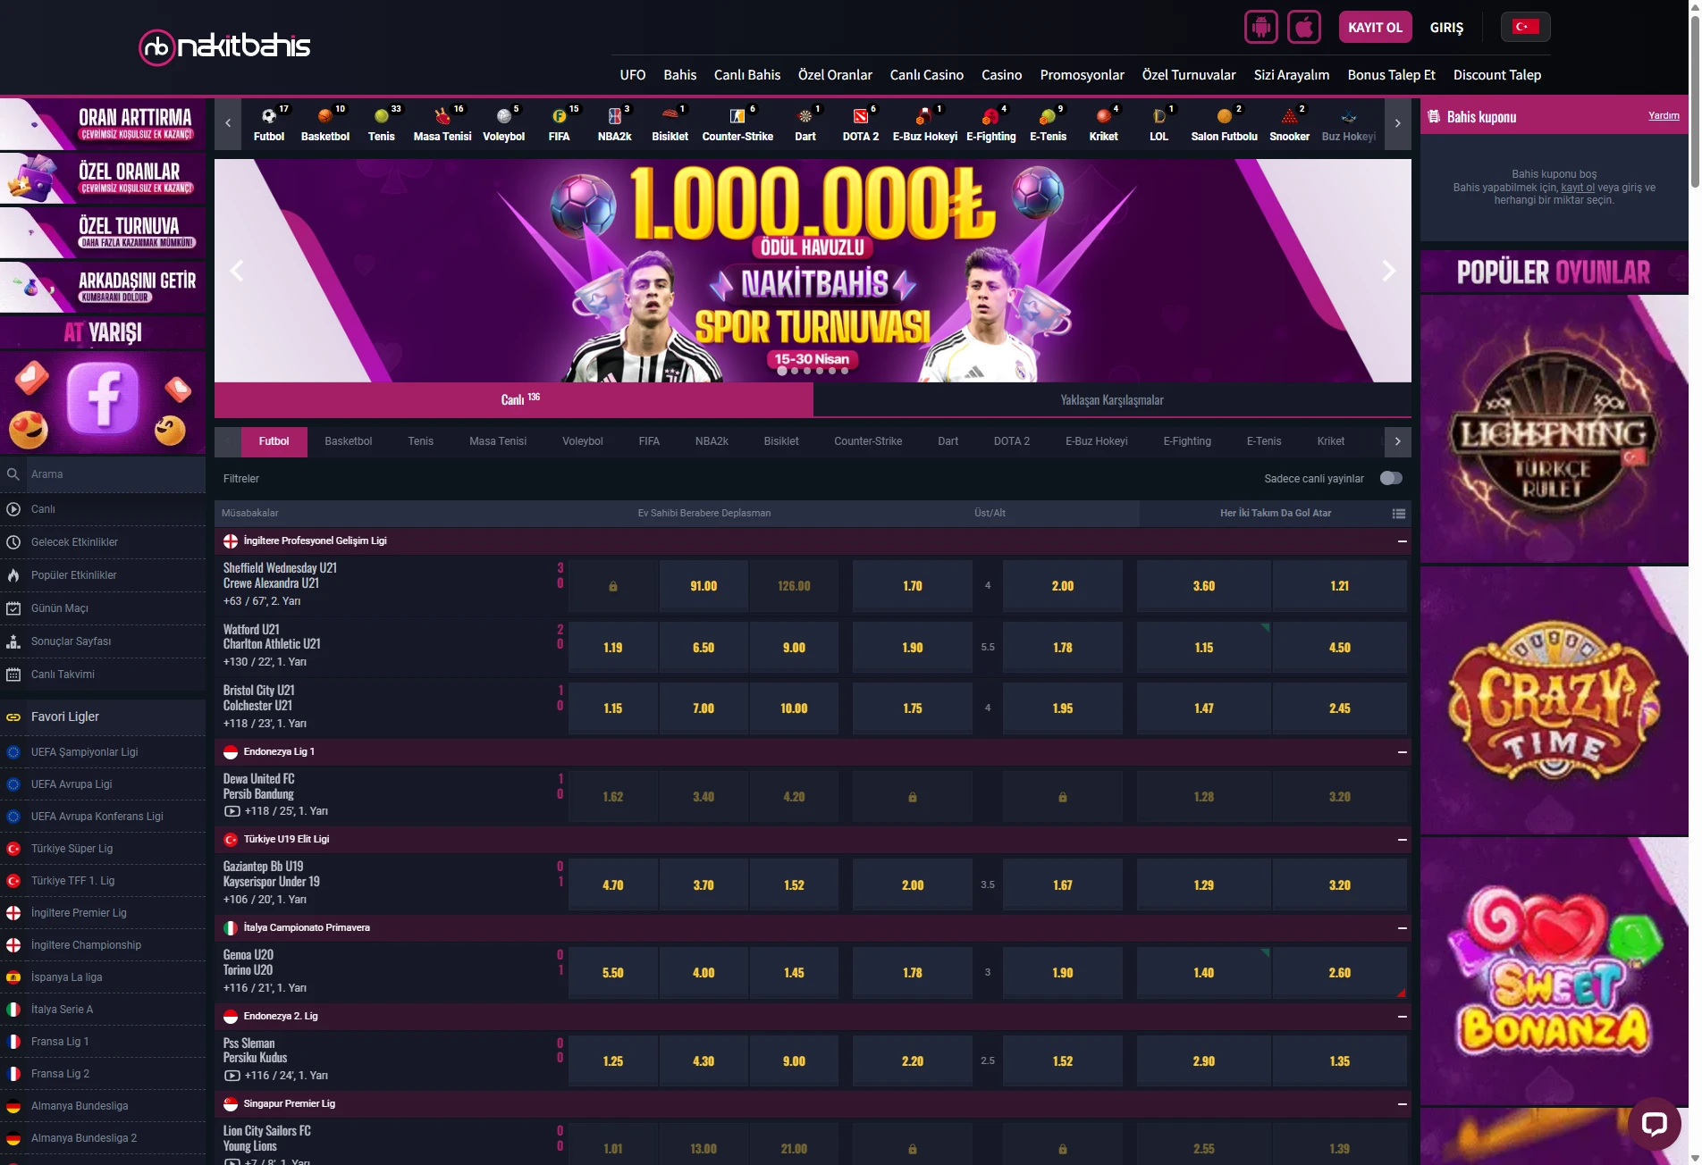Follow the kayıt ol link in the empty coupon

point(1578,188)
